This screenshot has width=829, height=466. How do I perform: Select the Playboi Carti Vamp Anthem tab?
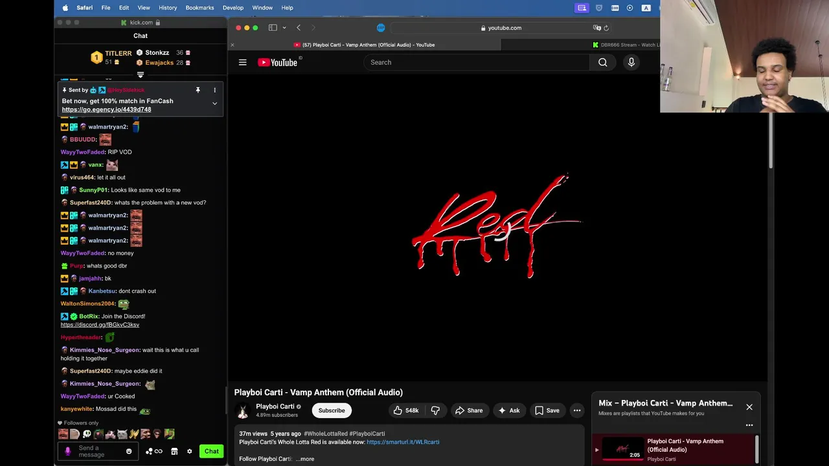tap(365, 45)
